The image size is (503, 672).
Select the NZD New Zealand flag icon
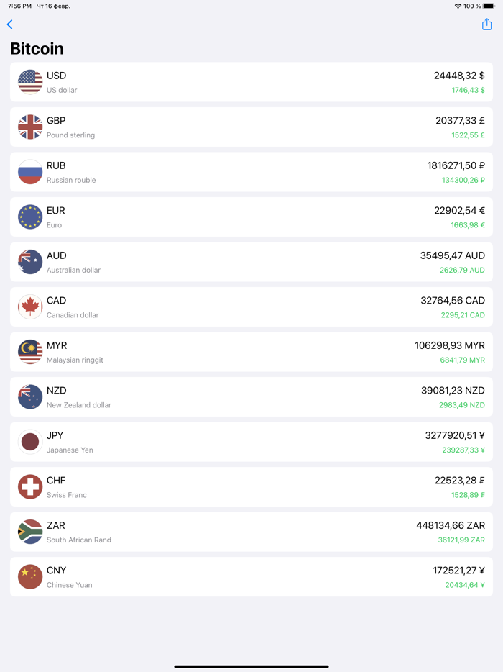point(29,396)
